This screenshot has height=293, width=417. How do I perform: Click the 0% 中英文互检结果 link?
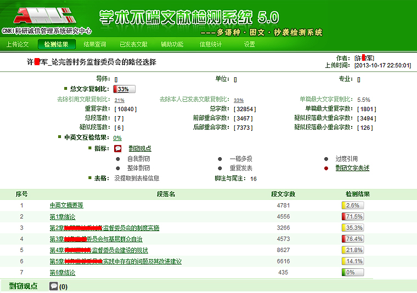point(117,138)
